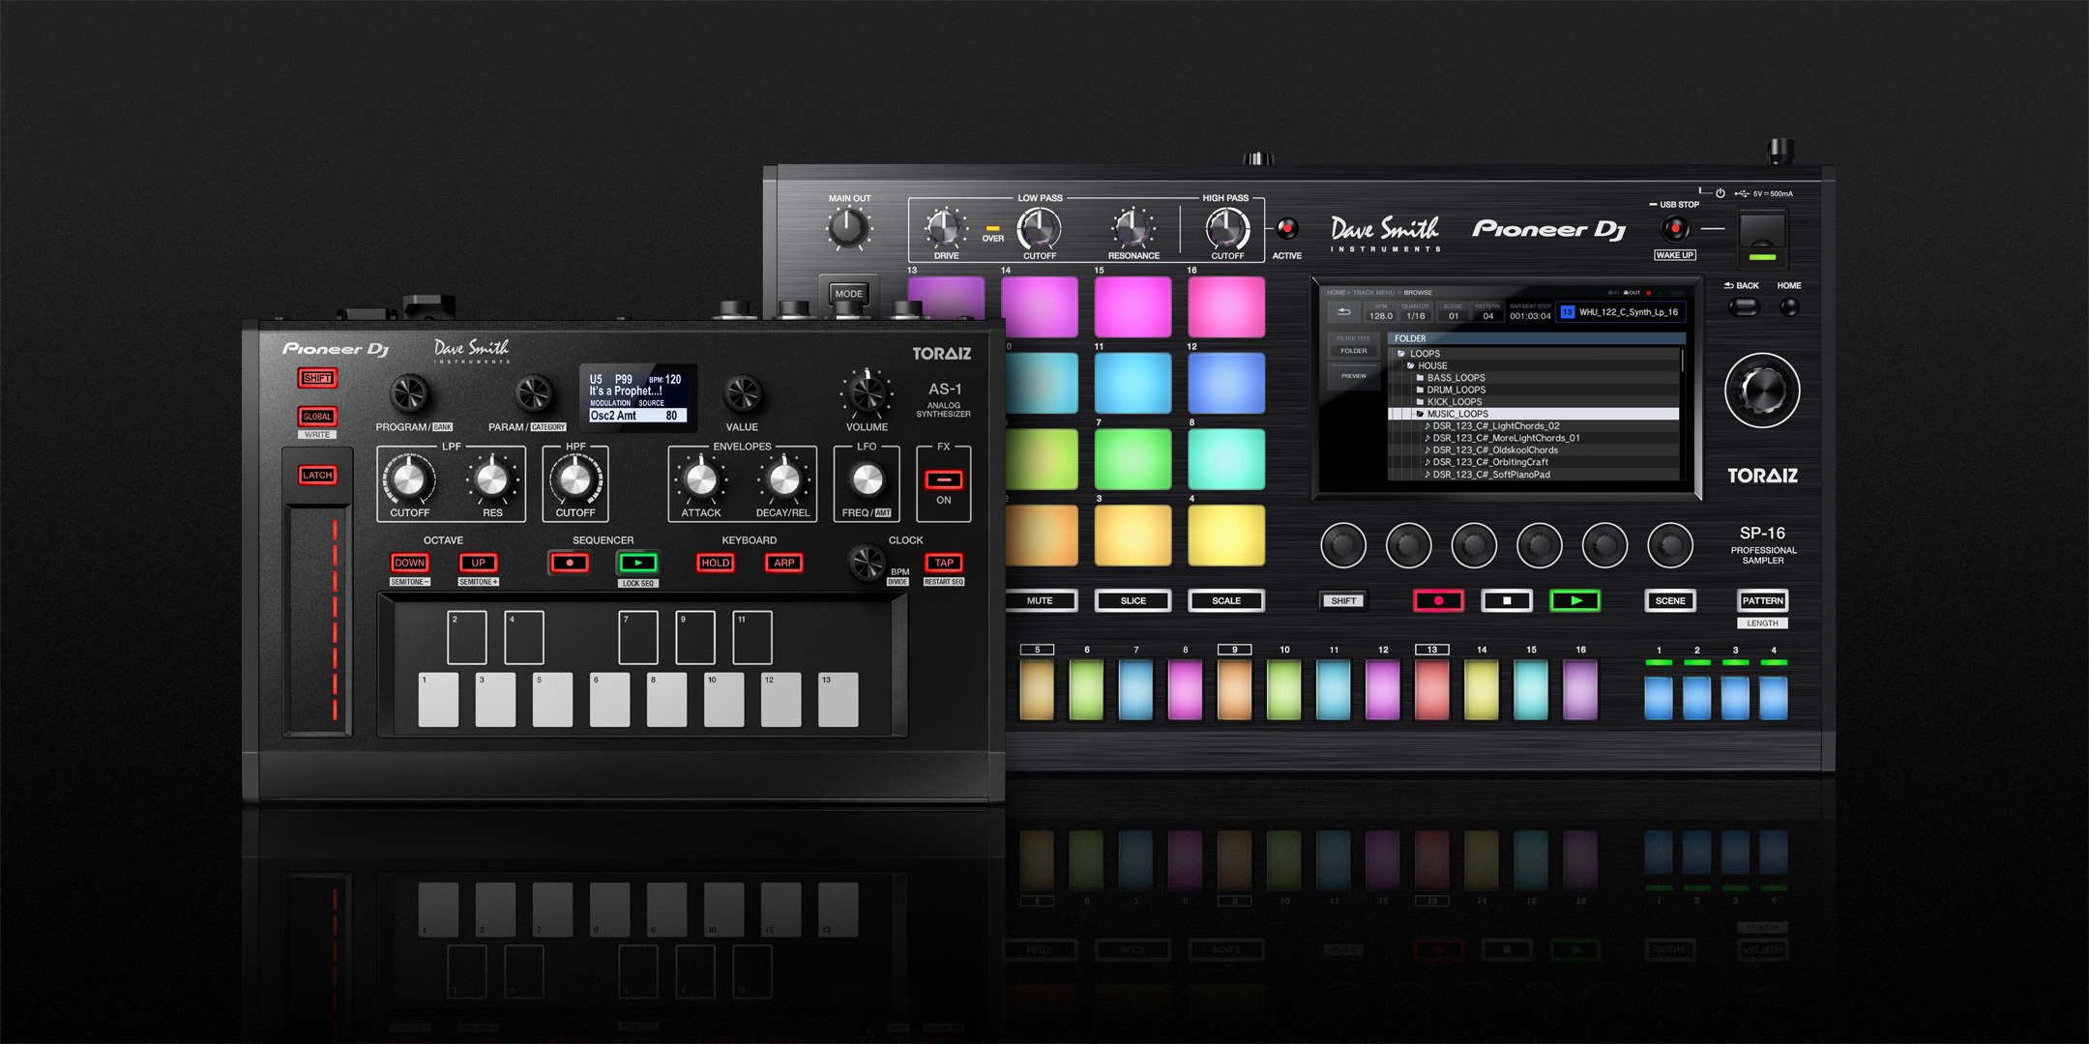Screen dimensions: 2089x1044
Task: Collapse the MUSIC_LOOPS folder
Action: pyautogui.click(x=1456, y=414)
